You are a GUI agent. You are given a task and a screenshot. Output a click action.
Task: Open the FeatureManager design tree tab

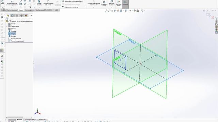click(x=8, y=16)
